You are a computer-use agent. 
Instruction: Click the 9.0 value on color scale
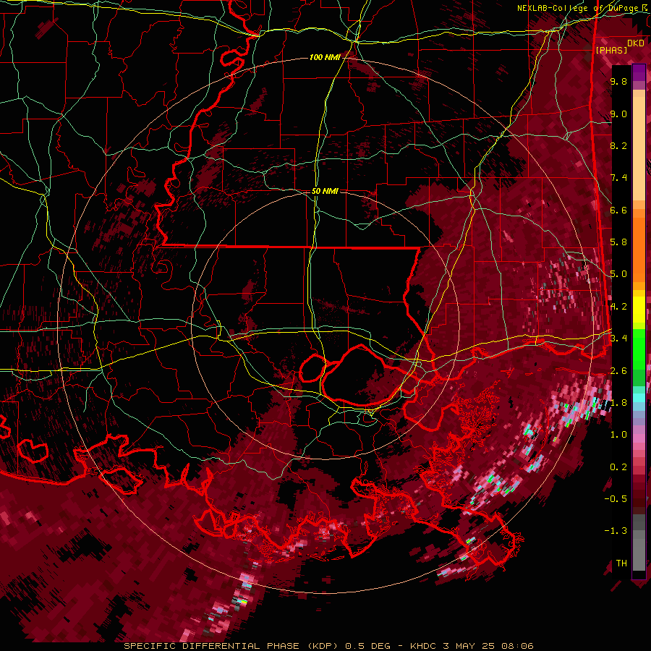618,114
